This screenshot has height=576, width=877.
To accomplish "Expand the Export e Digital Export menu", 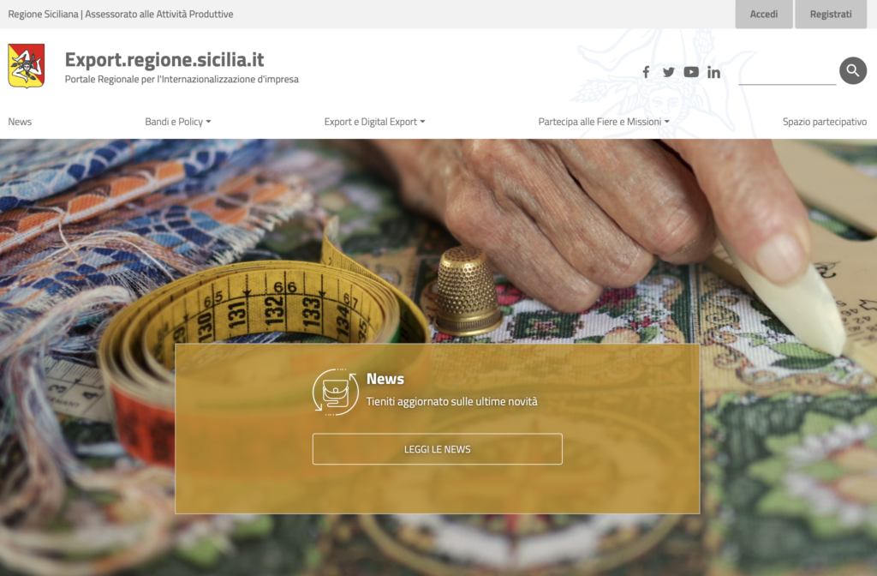I will tap(375, 122).
